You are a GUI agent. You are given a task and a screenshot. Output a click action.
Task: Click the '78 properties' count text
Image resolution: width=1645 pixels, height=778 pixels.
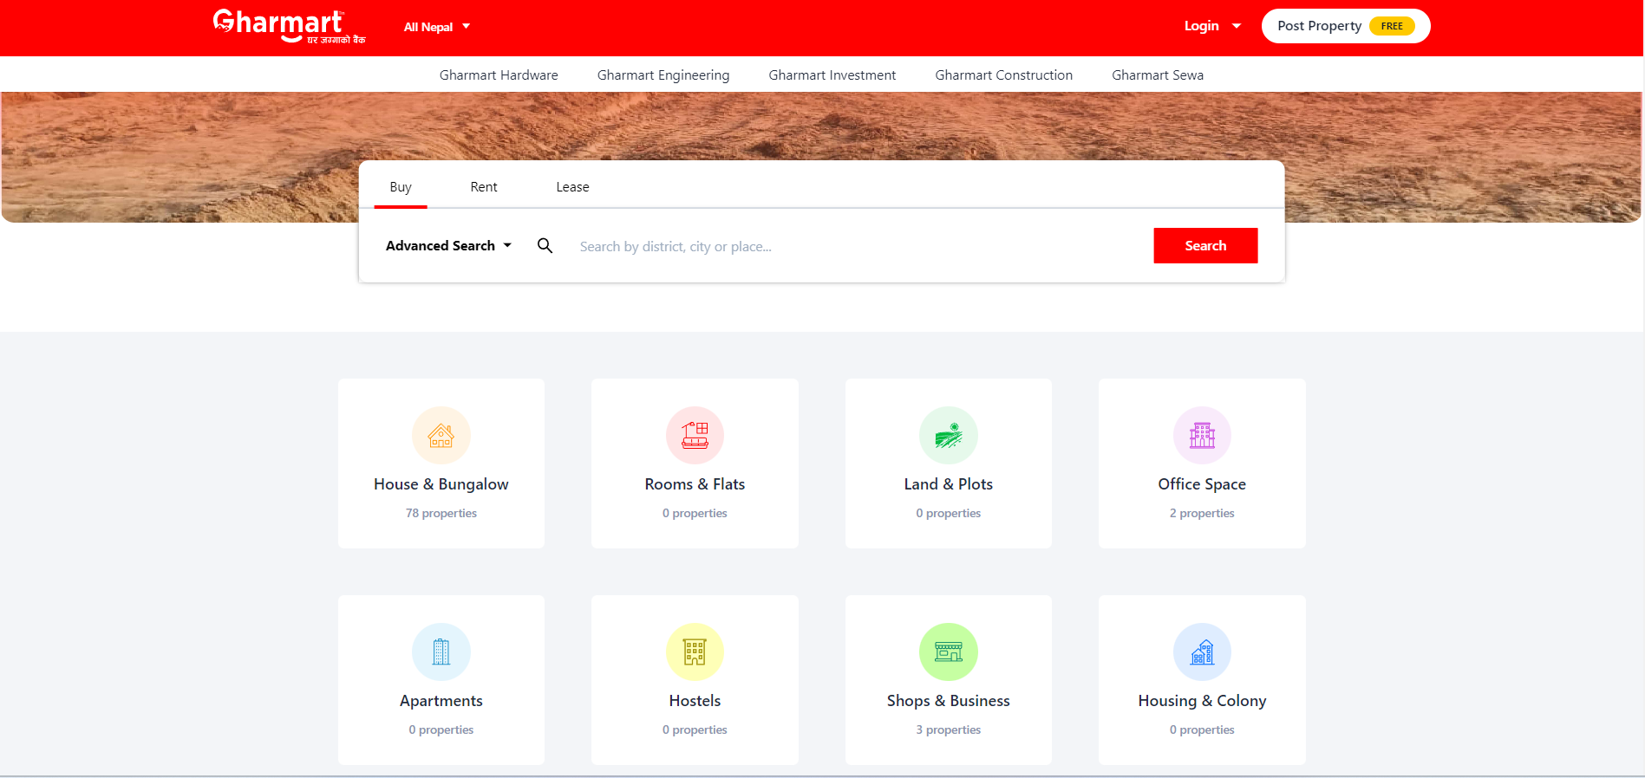(441, 513)
